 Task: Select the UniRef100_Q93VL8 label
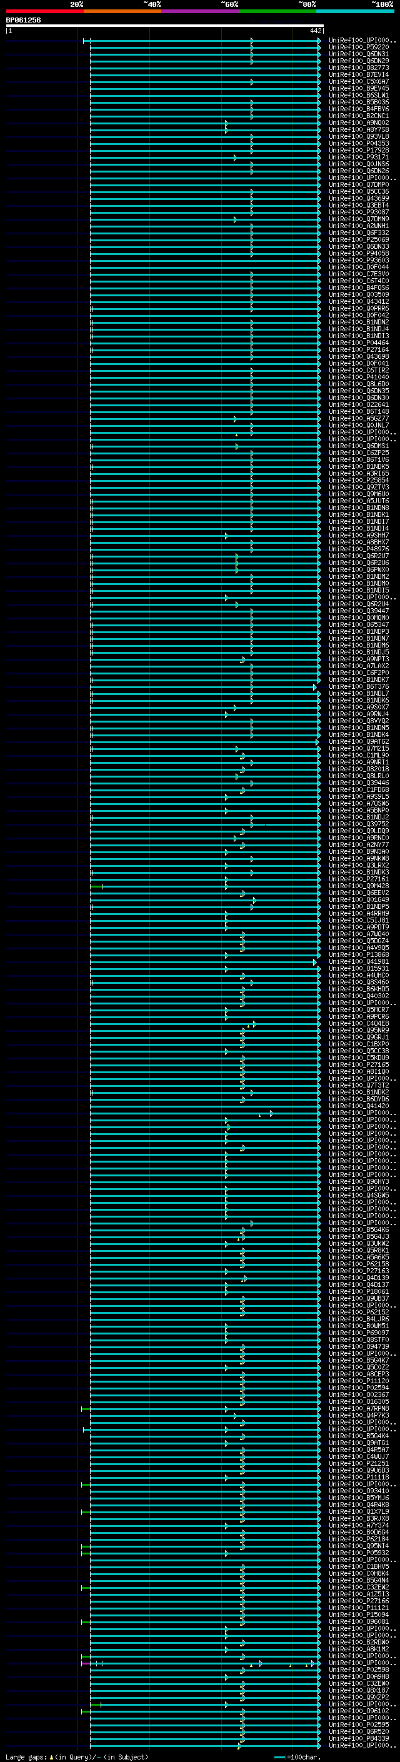click(x=359, y=136)
